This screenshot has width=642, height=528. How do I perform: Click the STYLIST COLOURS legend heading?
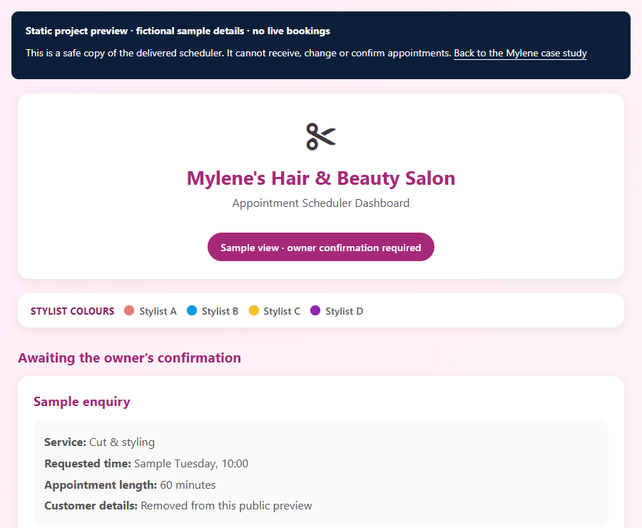pos(73,311)
